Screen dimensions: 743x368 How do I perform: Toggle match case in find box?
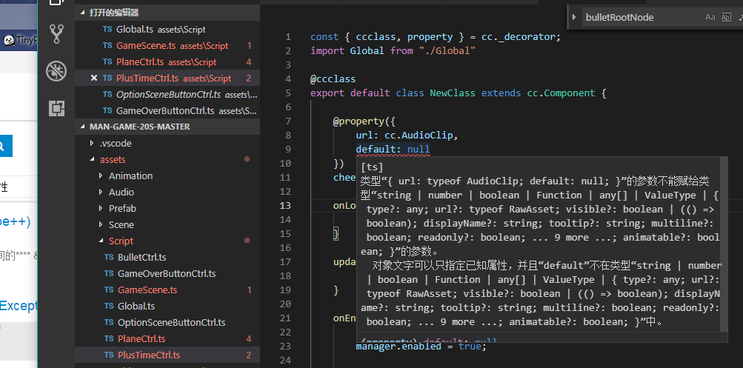(710, 17)
